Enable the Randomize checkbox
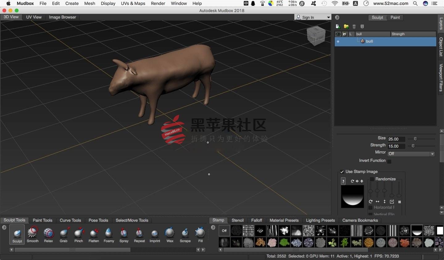444x260 pixels. pyautogui.click(x=372, y=179)
